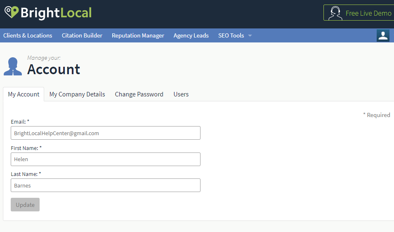Viewport: 394px width, 232px height.
Task: Click the First Name field containing Helen
Action: pyautogui.click(x=106, y=159)
